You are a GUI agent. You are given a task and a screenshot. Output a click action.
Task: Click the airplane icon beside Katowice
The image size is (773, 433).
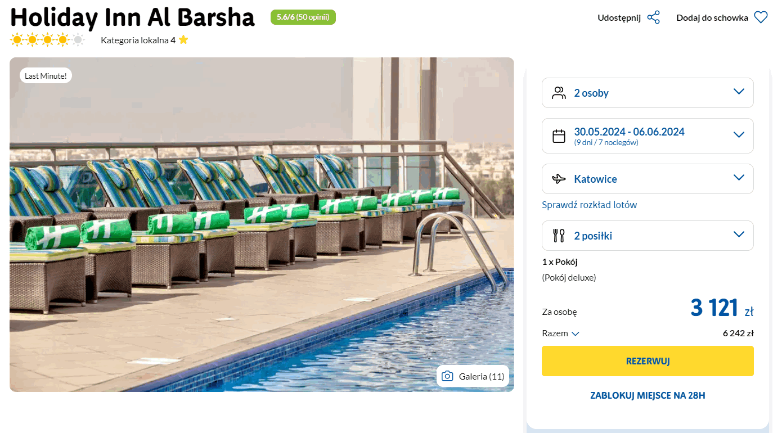(559, 179)
